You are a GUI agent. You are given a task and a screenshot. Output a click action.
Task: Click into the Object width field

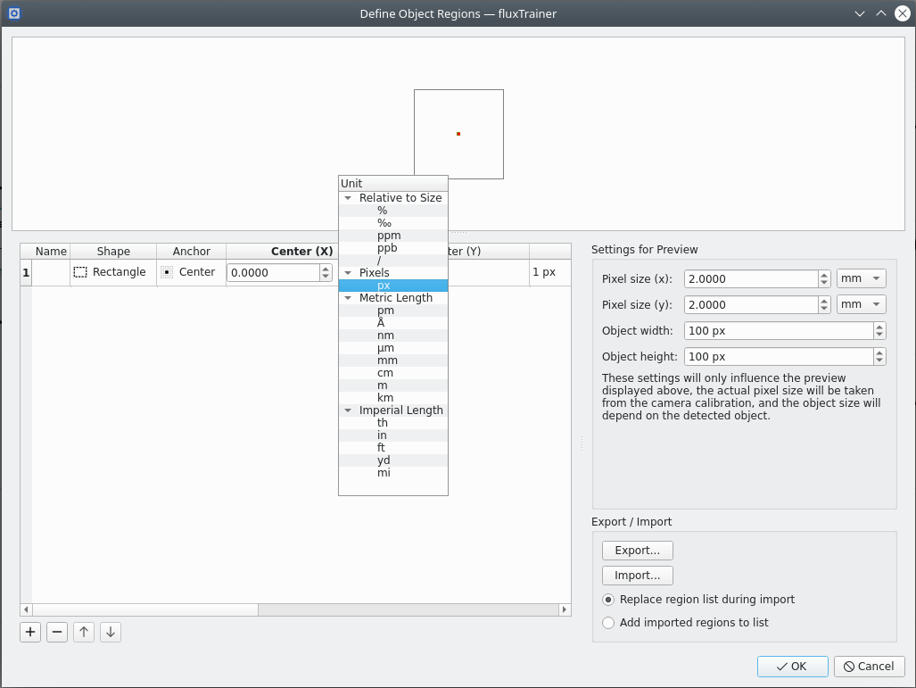coord(780,331)
